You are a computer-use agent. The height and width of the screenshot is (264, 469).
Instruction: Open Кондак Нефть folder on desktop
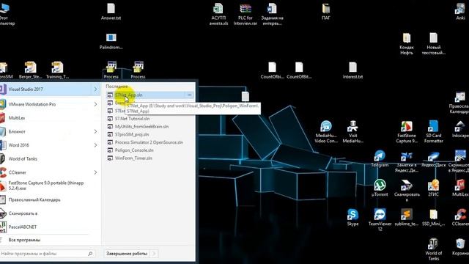(406, 44)
